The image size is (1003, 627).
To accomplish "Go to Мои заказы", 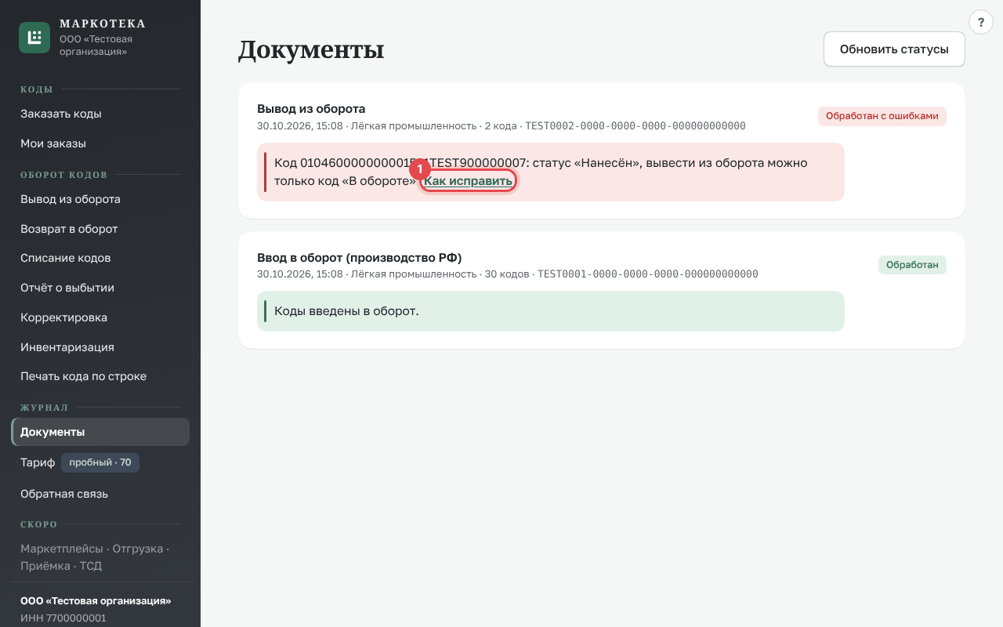I will (x=100, y=143).
